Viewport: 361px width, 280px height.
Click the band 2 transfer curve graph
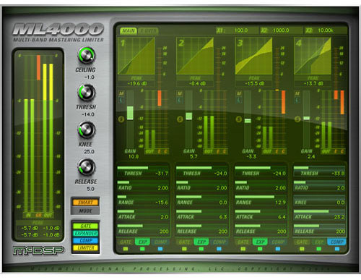click(x=195, y=56)
